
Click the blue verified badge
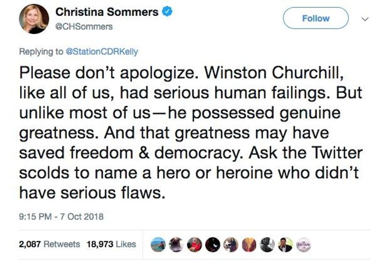168,12
